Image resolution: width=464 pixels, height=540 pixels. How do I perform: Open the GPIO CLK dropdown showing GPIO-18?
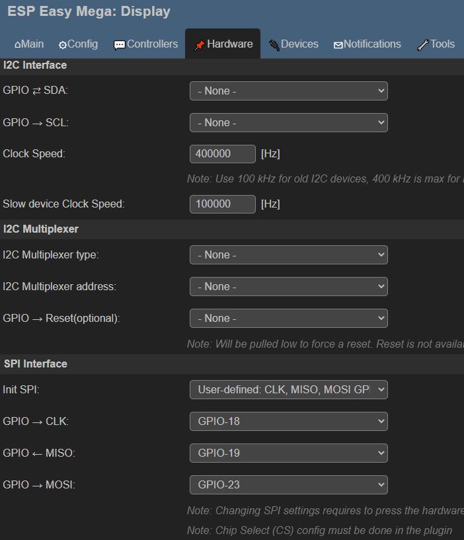pyautogui.click(x=289, y=421)
